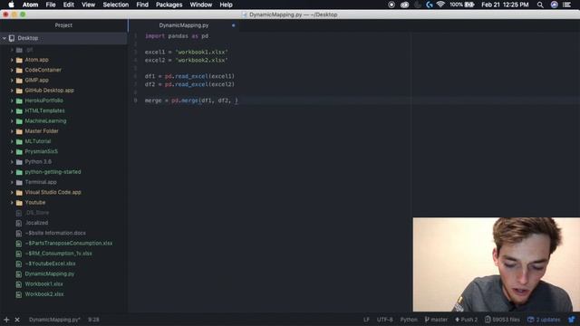This screenshot has height=326, width=580.
Task: Expand the GitHub Desktop.app folder
Action: 12,91
